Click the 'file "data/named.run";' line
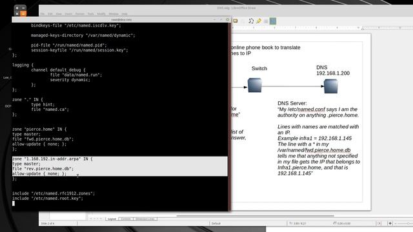The width and height of the screenshot is (413, 232). pyautogui.click(x=76, y=75)
